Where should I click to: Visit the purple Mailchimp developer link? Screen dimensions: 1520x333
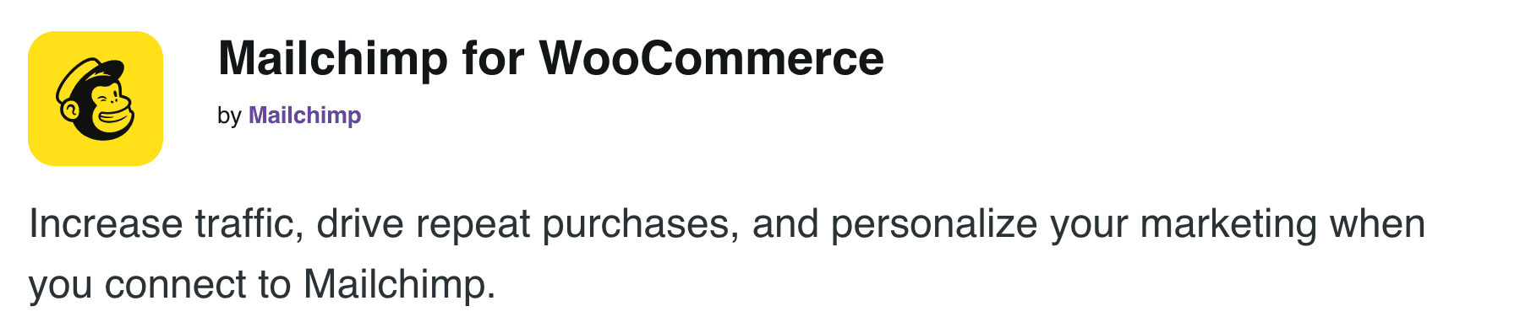(304, 115)
